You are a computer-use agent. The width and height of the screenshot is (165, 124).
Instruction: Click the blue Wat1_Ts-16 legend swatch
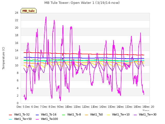37,115
